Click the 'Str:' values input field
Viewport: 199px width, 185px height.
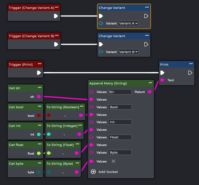coord(120,92)
